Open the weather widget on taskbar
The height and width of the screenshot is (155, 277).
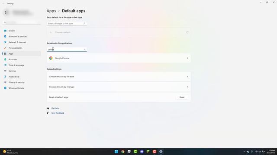point(10,152)
